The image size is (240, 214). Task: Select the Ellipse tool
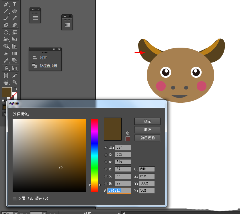(15, 11)
